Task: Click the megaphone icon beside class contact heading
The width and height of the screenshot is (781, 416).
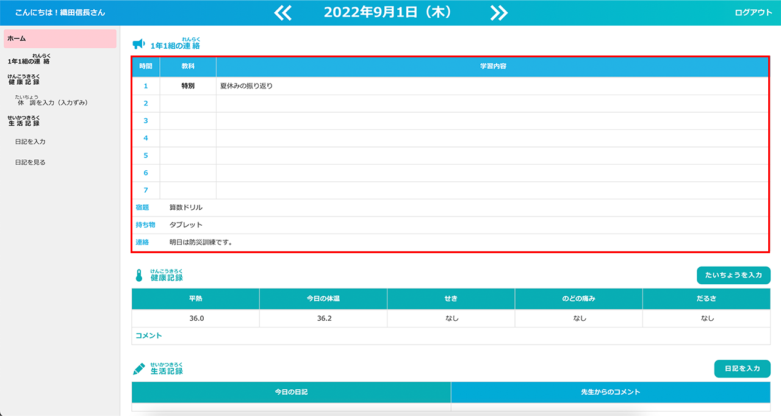Action: tap(139, 44)
